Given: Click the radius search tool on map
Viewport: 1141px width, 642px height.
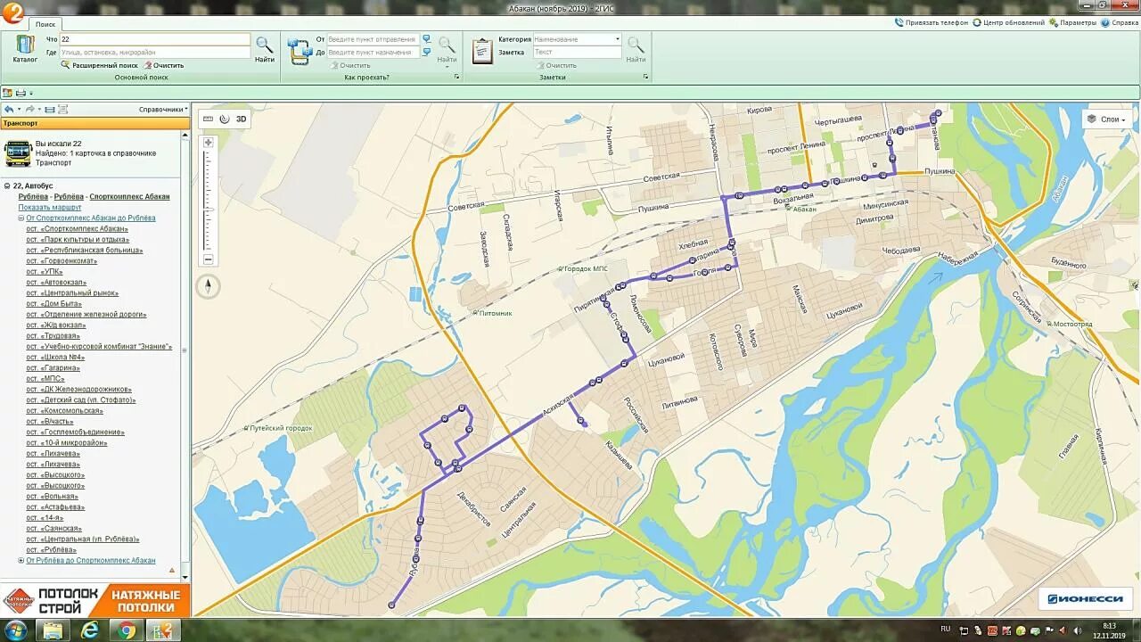Looking at the screenshot, I should [225, 119].
